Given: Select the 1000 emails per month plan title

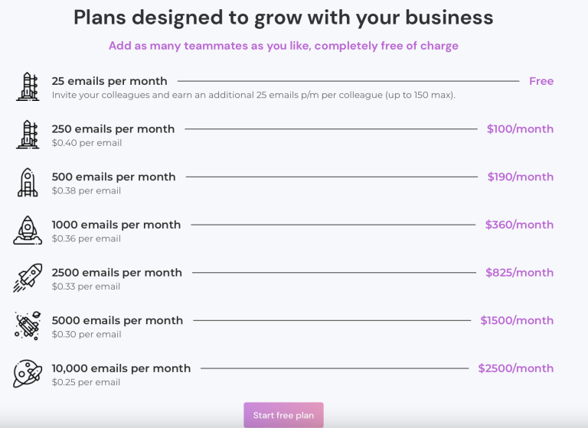Looking at the screenshot, I should pos(116,225).
